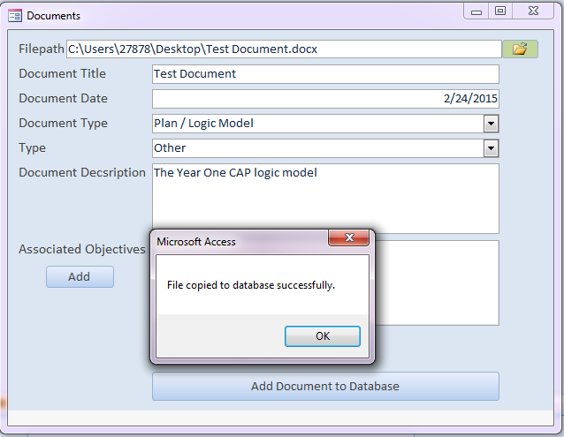Click the Add button under Associated Objectives

tap(80, 276)
